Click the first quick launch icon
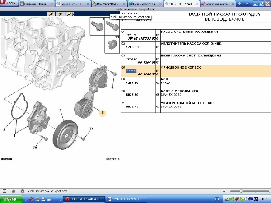This screenshot has width=271, height=203. click(x=31, y=199)
